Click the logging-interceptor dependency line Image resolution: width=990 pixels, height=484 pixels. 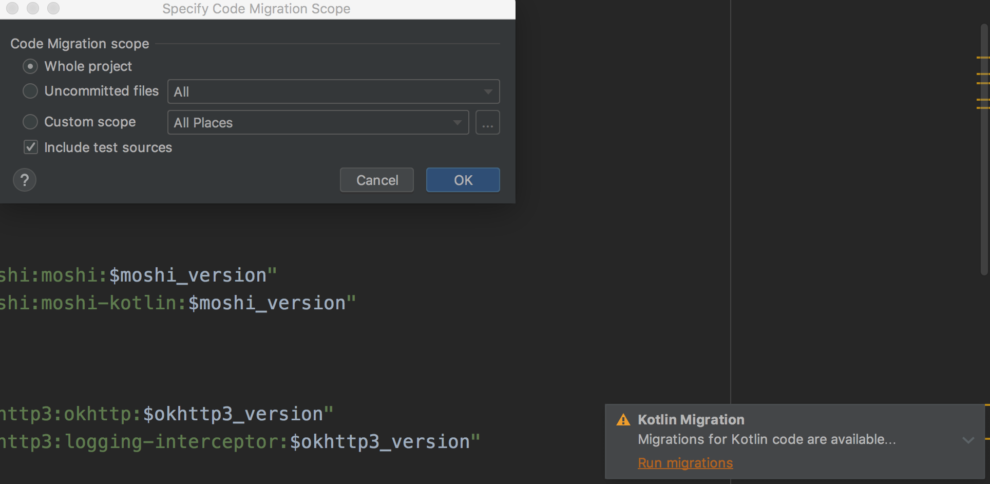pyautogui.click(x=239, y=442)
